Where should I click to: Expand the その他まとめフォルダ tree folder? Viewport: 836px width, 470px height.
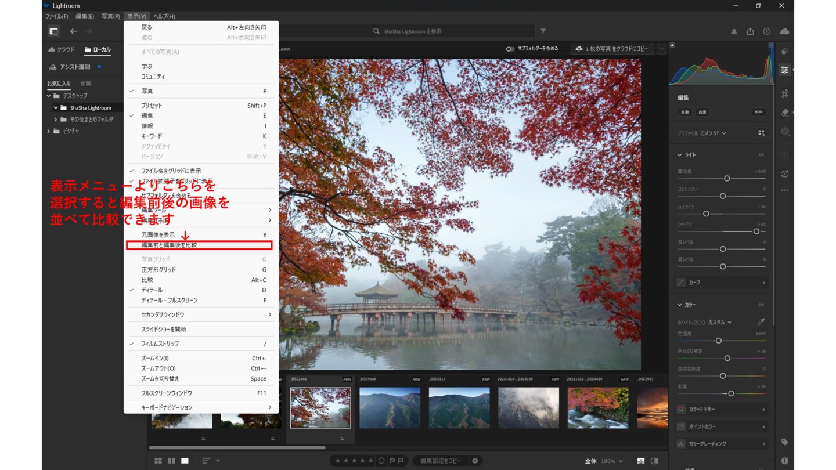coord(56,120)
